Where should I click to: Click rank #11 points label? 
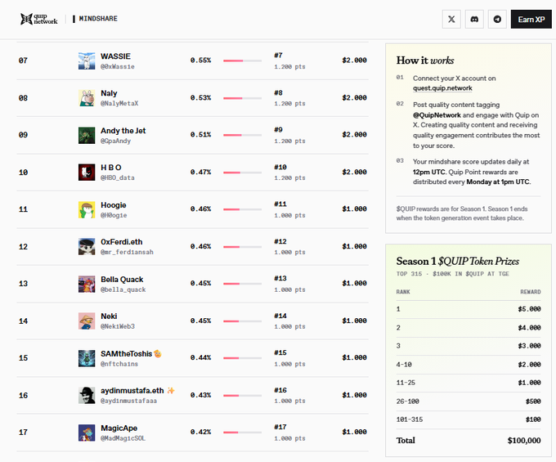coord(289,216)
